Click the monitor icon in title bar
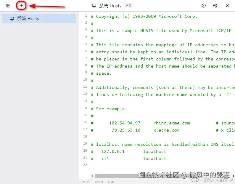The height and width of the screenshot is (184, 235). (94, 6)
